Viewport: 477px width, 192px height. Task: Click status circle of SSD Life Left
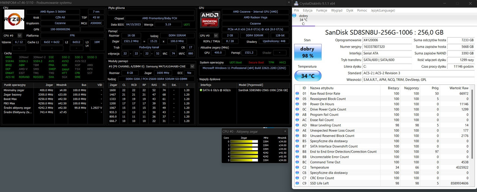[x=297, y=183]
